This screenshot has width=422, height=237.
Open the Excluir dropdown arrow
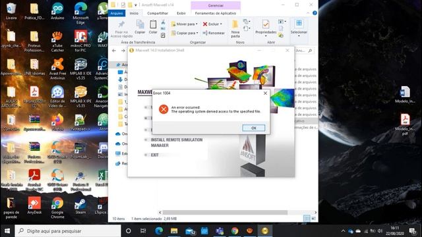[x=221, y=24]
